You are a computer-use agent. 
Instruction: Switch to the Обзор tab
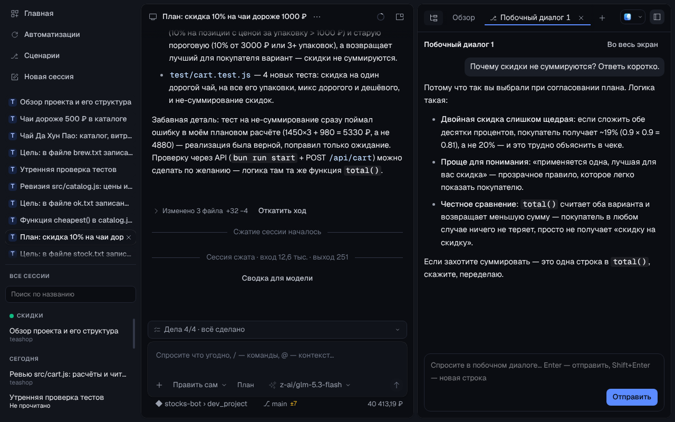pyautogui.click(x=464, y=17)
